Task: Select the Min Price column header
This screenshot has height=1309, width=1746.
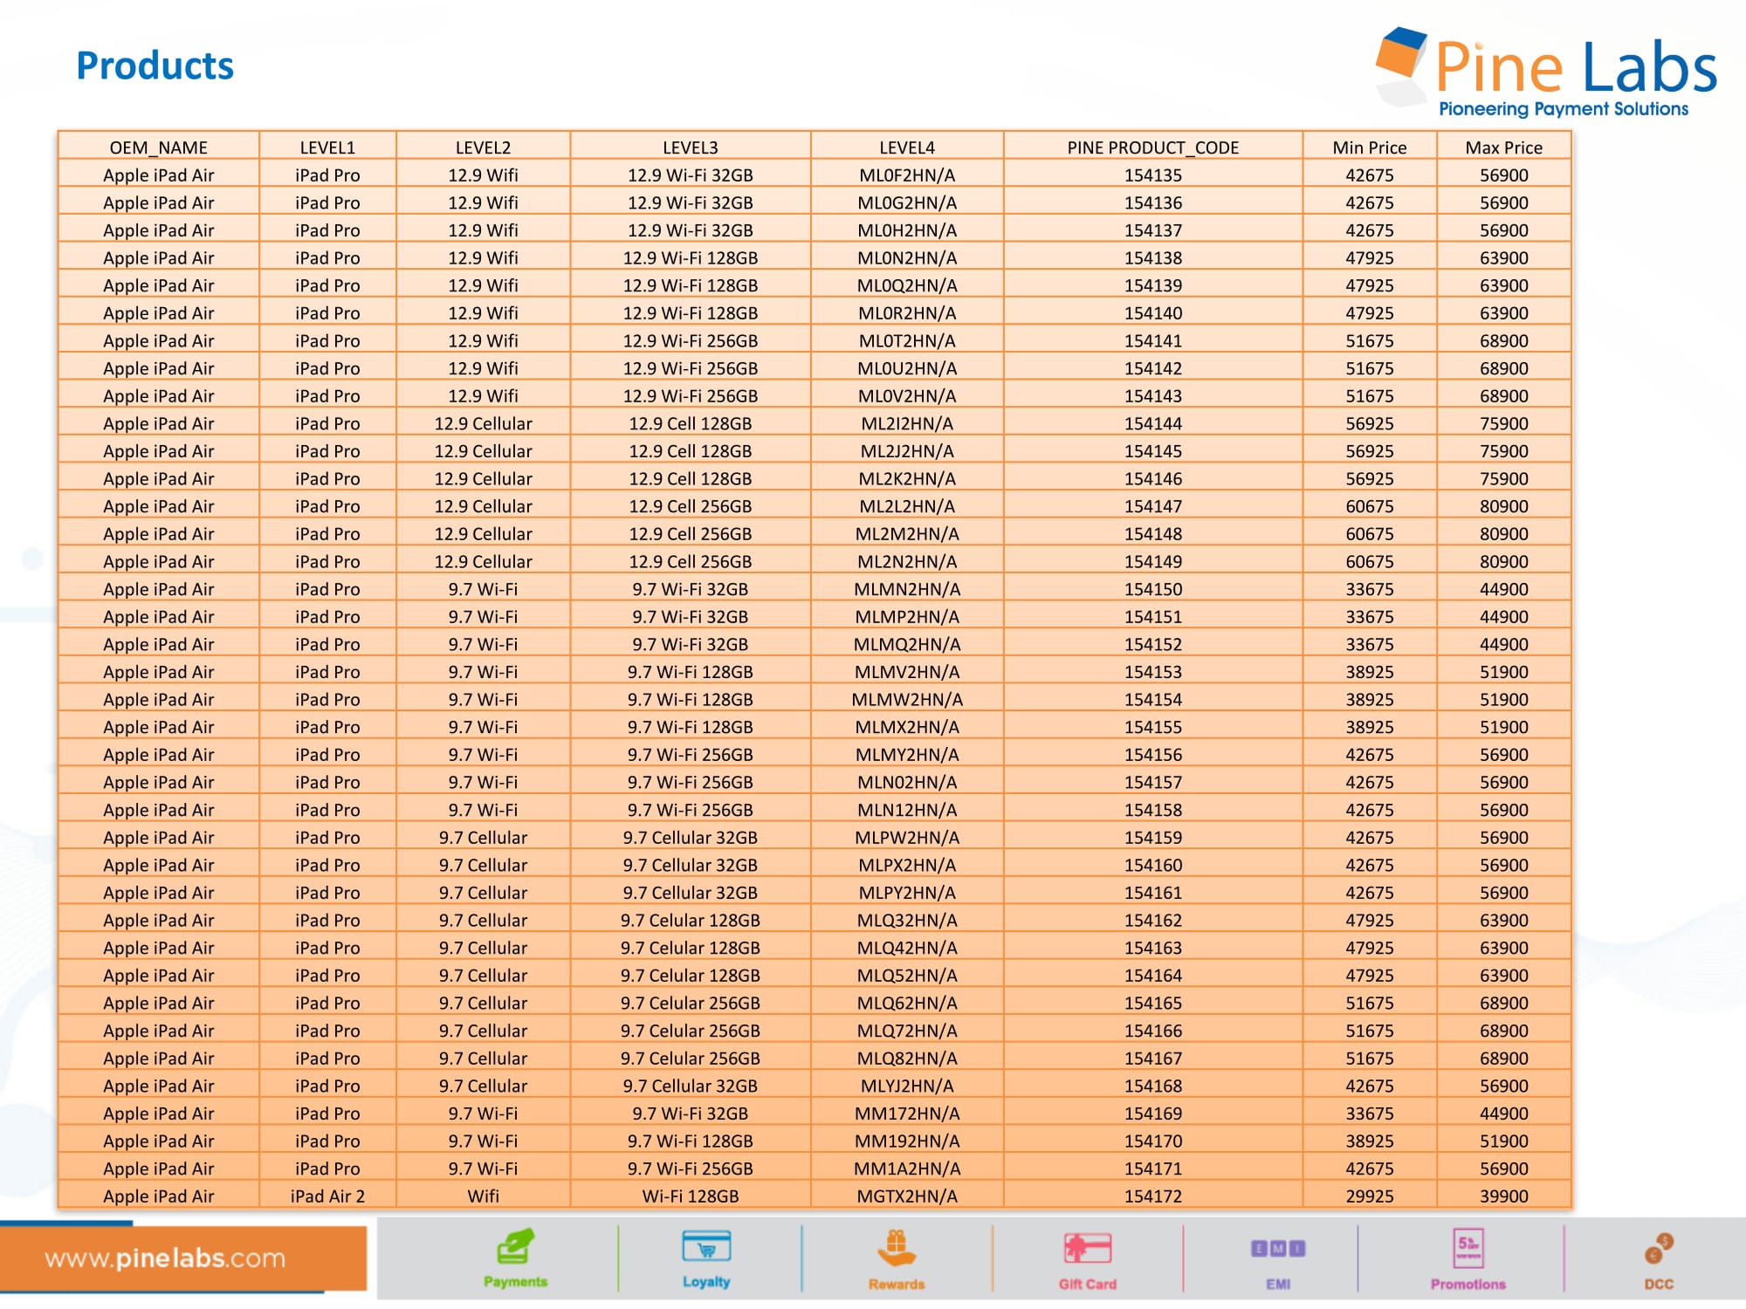Action: tap(1369, 147)
